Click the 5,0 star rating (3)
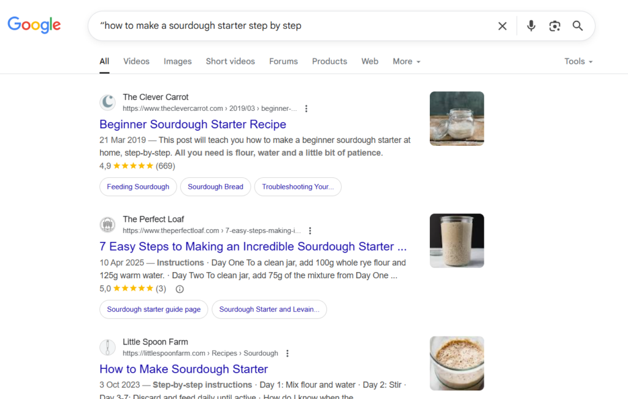The image size is (628, 399). [x=132, y=289]
